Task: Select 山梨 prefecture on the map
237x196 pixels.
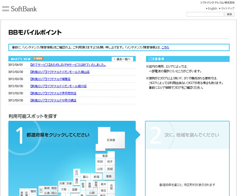Action: [92, 193]
